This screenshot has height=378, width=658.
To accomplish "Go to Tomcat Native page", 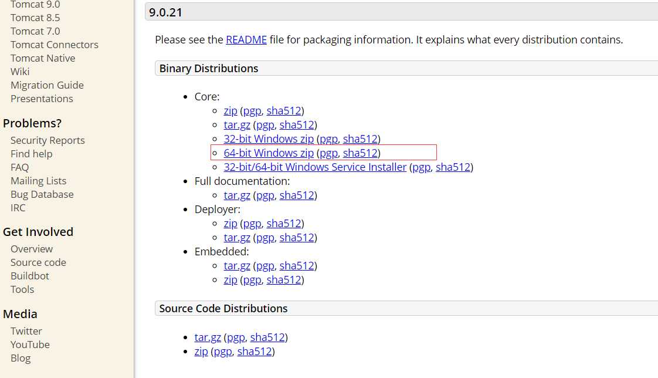I will point(43,58).
